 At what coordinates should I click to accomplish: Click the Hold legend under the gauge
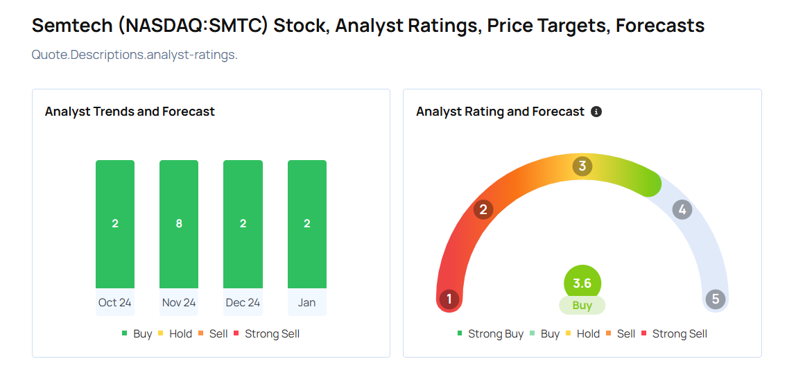pos(582,334)
